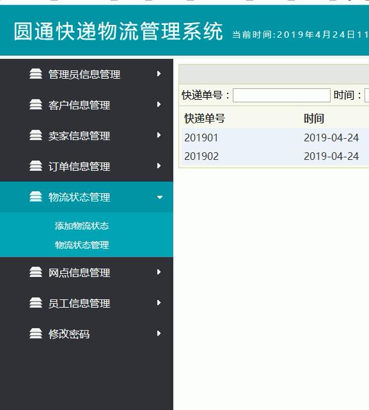
Task: Expand the 订单信息管理 arrow
Action: [159, 166]
